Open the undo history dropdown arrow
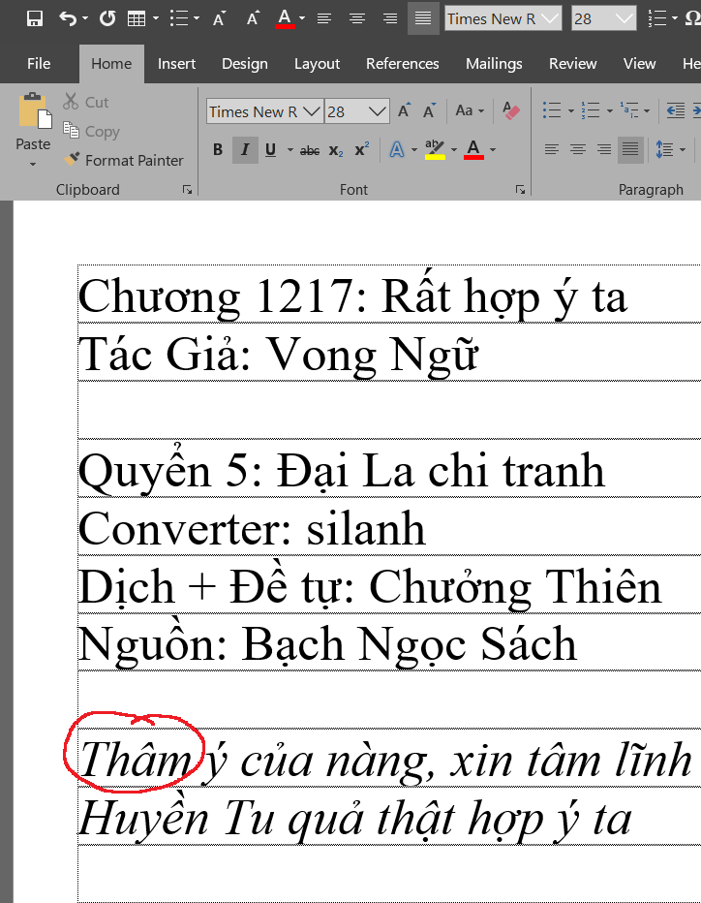The width and height of the screenshot is (701, 903). (86, 18)
